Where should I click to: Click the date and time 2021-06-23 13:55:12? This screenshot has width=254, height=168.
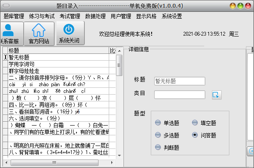click(204, 34)
